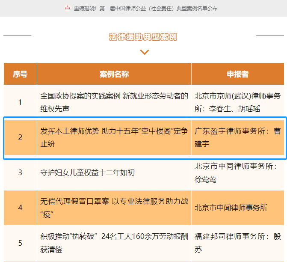Select the row number 3 cell

pyautogui.click(x=20, y=173)
